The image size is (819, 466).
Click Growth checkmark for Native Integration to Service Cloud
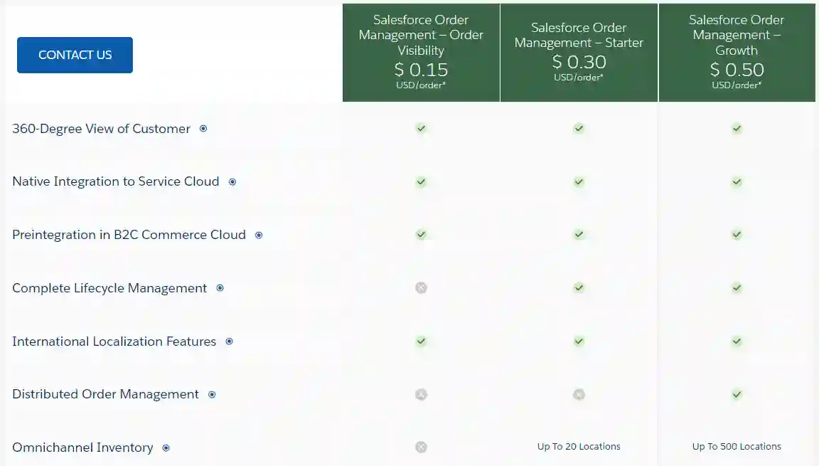[737, 182]
